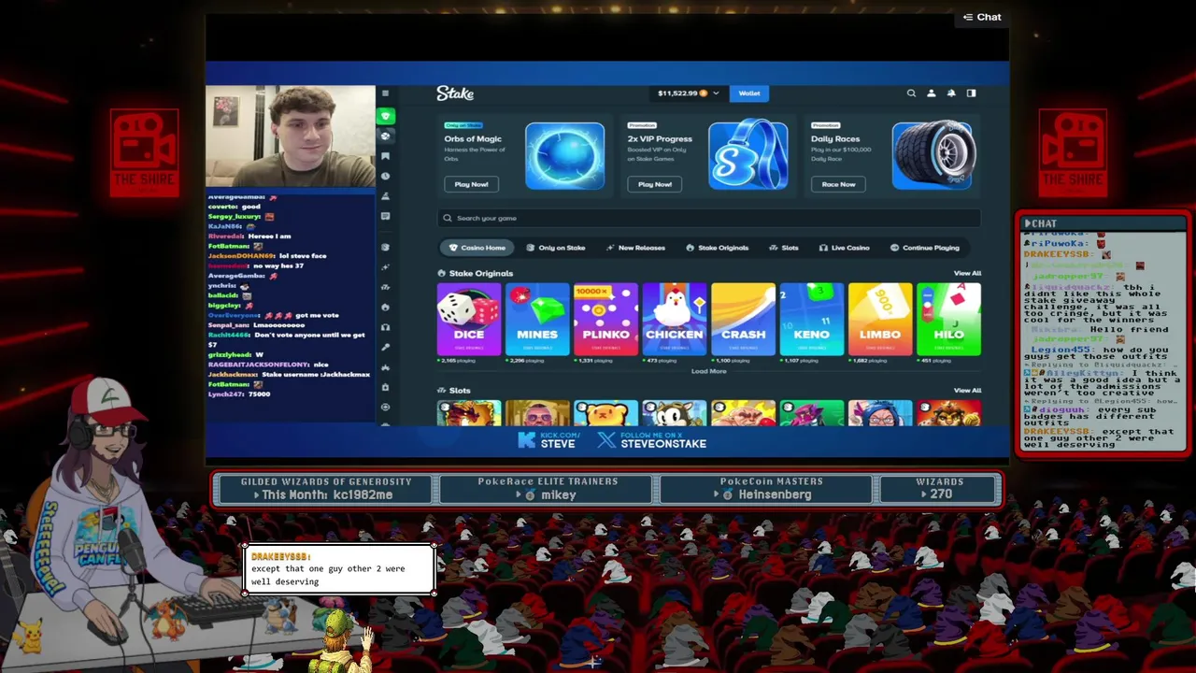Toggle the side panel icon in header
Image resolution: width=1196 pixels, height=673 pixels.
click(x=971, y=93)
